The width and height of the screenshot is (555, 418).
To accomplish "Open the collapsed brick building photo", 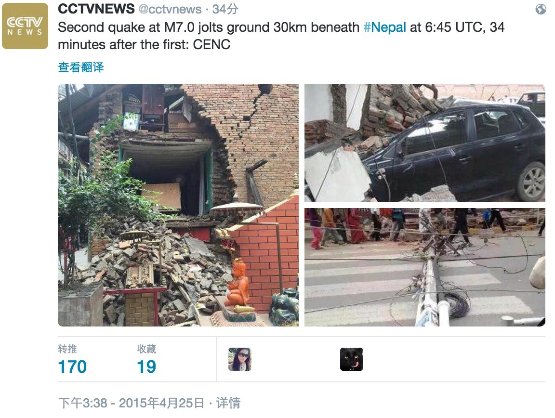I will click(178, 205).
